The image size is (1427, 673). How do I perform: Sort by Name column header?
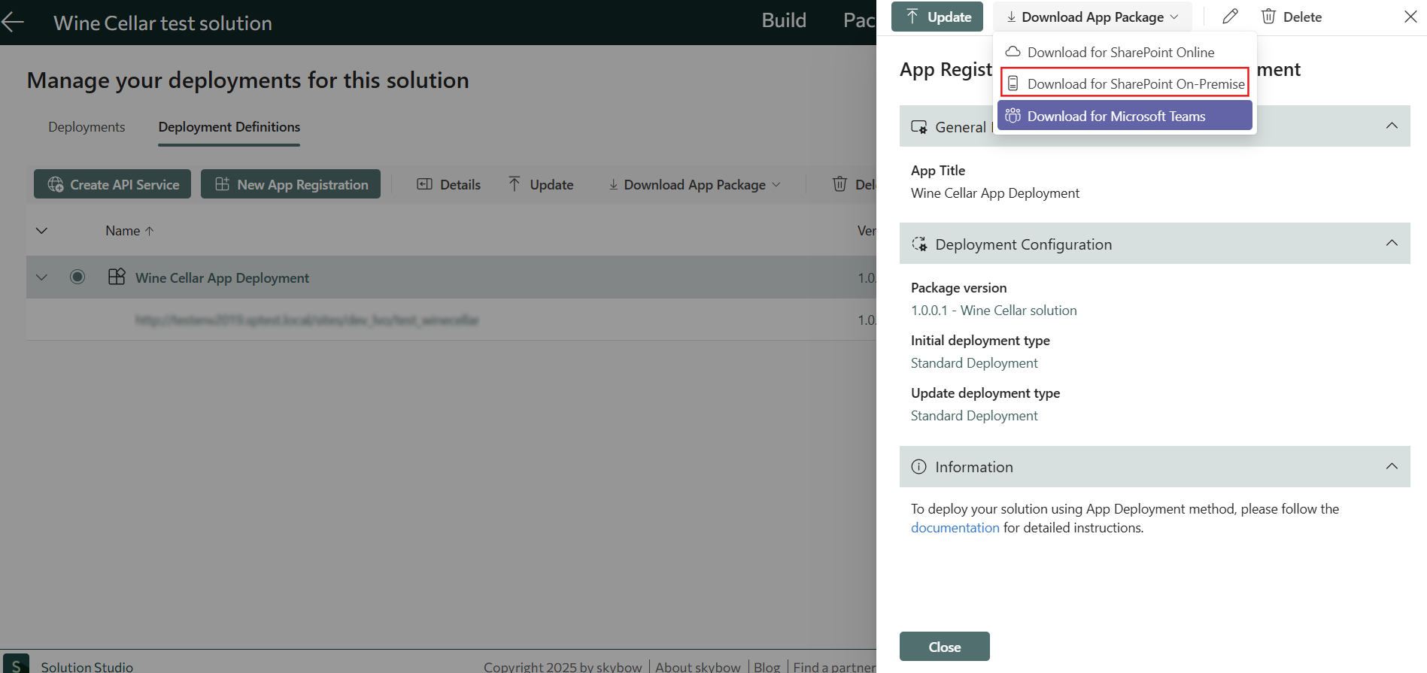click(x=123, y=231)
